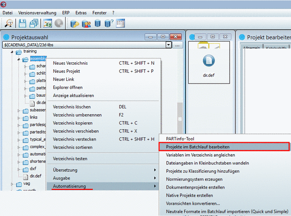Screen dimensions: 291x216
Task: Open the Fenster menu
Action: [x=99, y=13]
